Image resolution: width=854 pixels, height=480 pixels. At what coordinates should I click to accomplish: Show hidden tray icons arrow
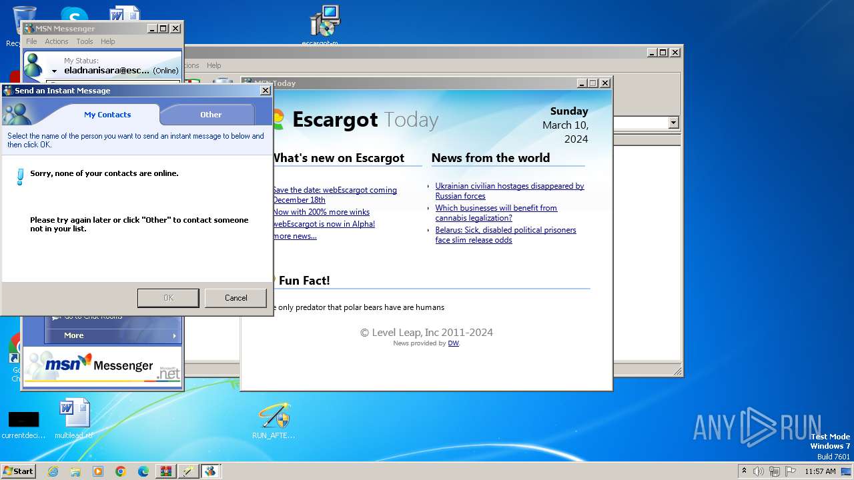click(744, 471)
